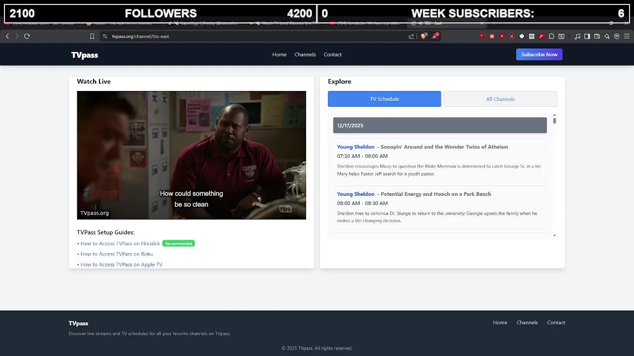Open How to Access TVPass on Roku
The image size is (634, 356).
point(116,254)
